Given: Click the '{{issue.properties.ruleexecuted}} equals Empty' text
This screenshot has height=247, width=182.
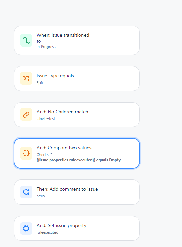Looking at the screenshot, I should (x=79, y=160).
